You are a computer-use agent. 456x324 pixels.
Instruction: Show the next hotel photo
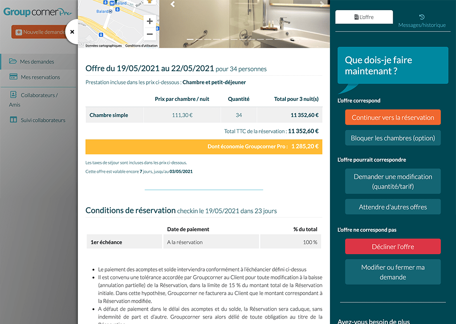[322, 4]
